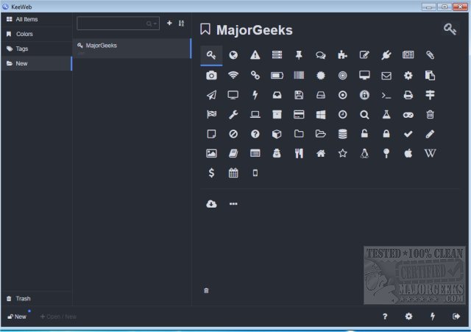Select the New group in sidebar
Screen dimensions: 471x332
tap(36, 63)
